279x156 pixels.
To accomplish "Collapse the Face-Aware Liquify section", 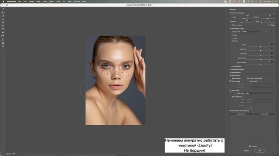I will pos(230,28).
